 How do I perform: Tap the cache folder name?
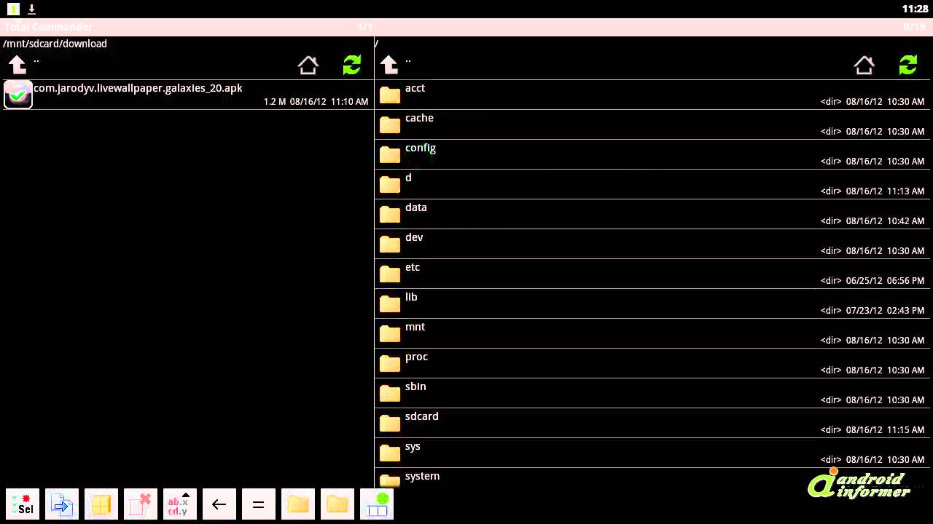(x=419, y=118)
